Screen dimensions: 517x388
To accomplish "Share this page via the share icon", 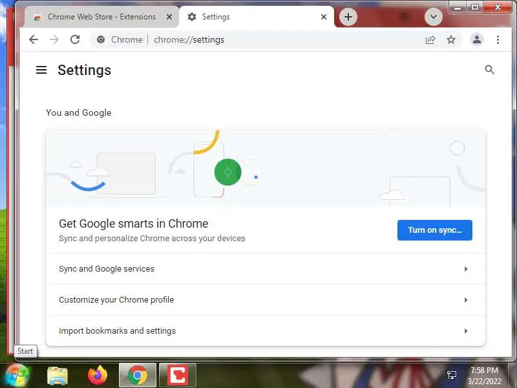I will tap(430, 40).
